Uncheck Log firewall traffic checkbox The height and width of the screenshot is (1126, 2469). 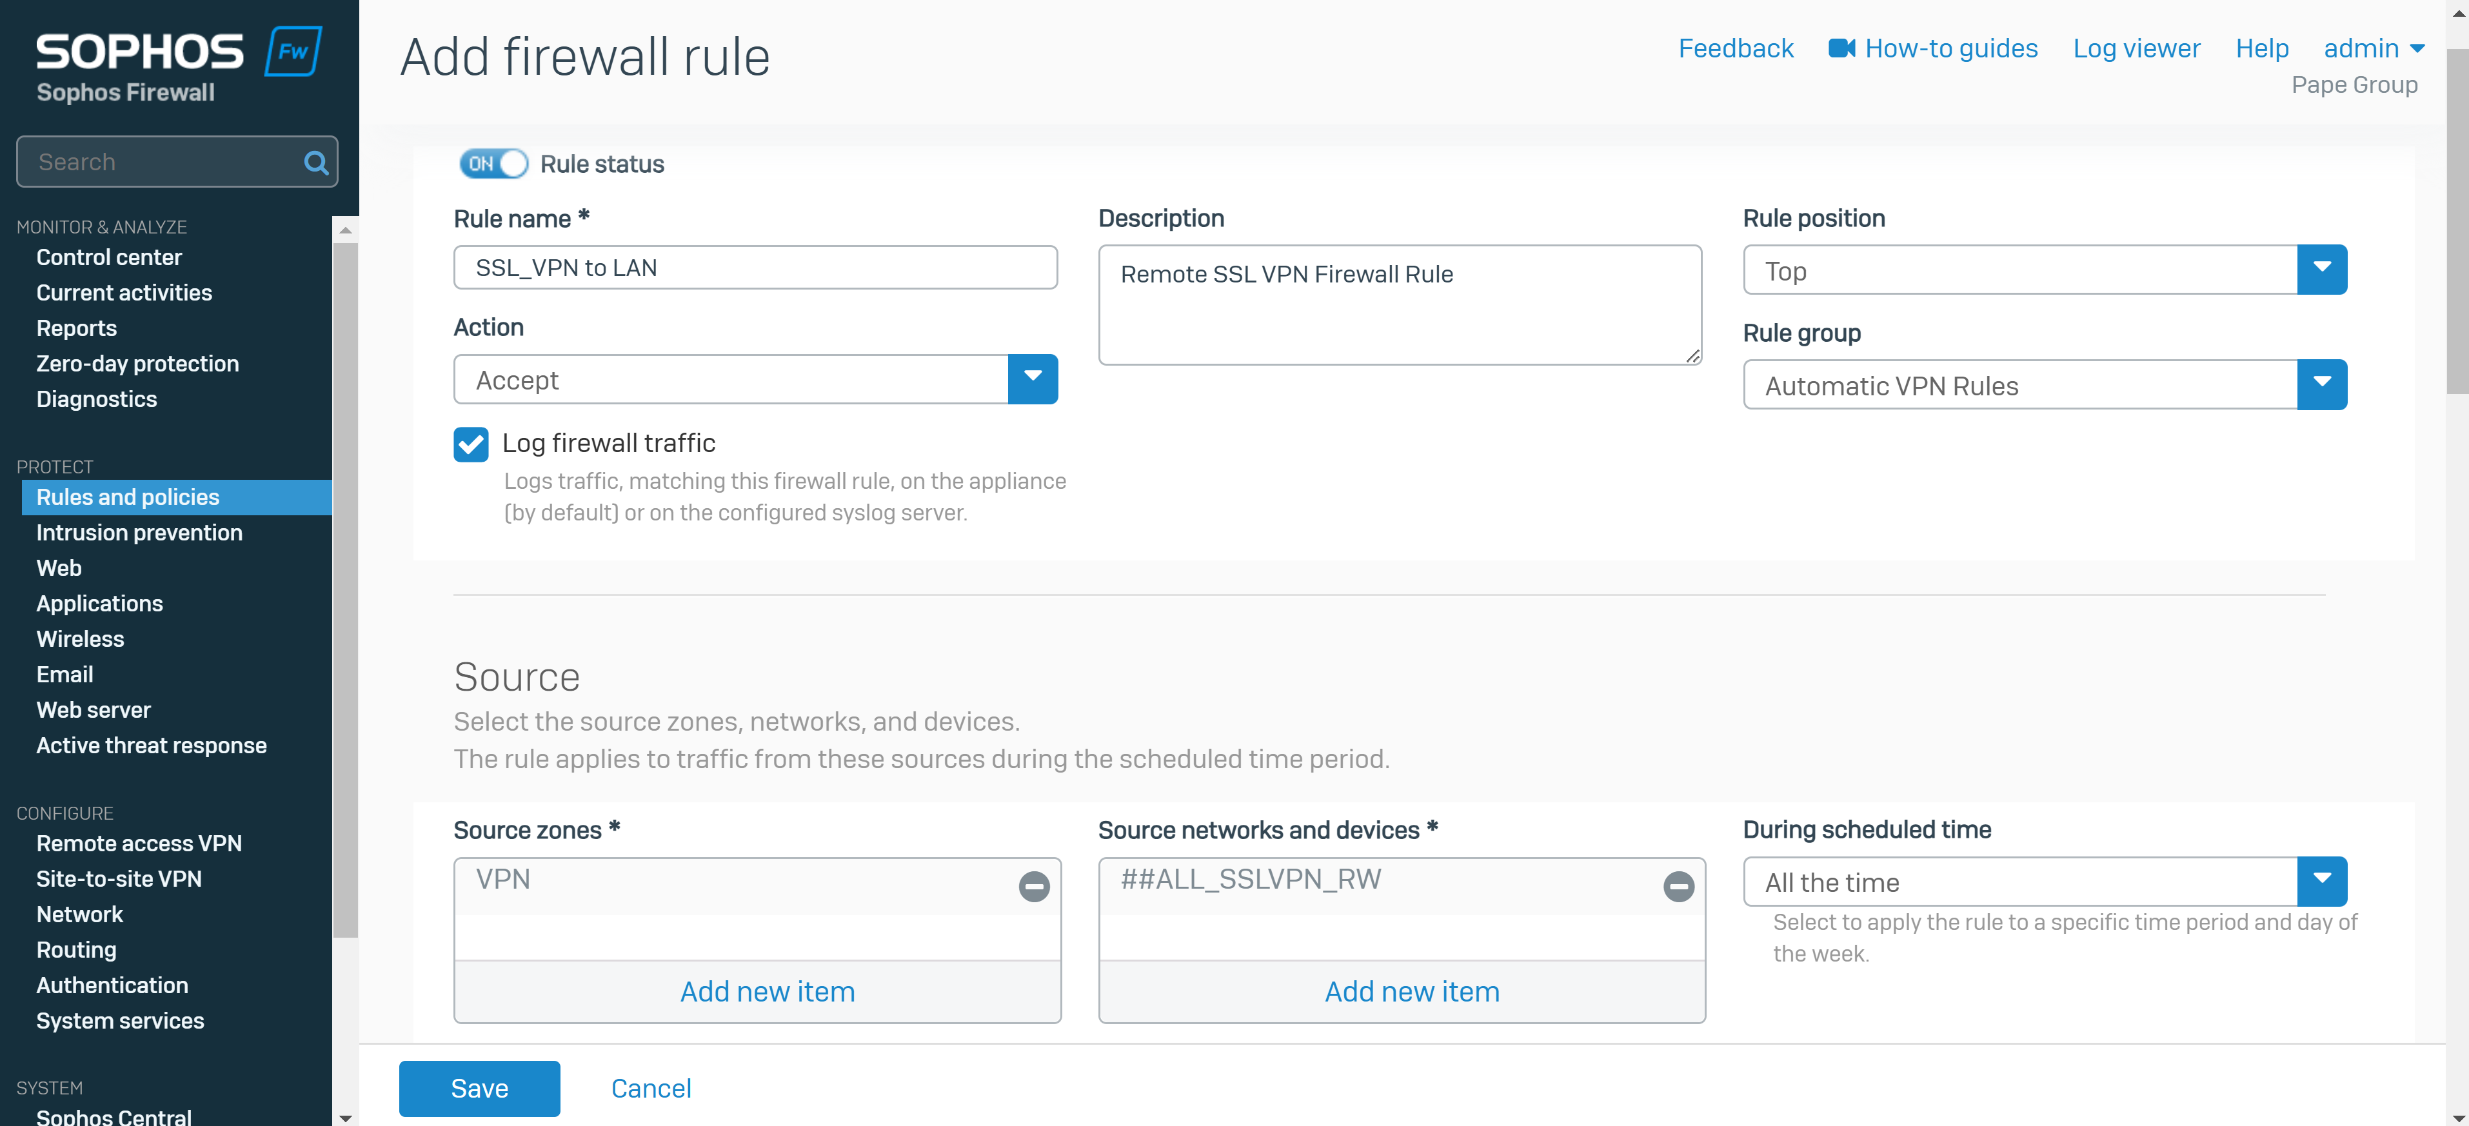click(471, 444)
